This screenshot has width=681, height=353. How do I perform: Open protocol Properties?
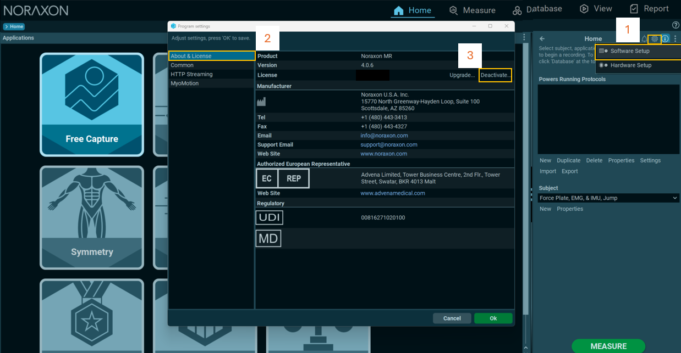click(x=621, y=160)
